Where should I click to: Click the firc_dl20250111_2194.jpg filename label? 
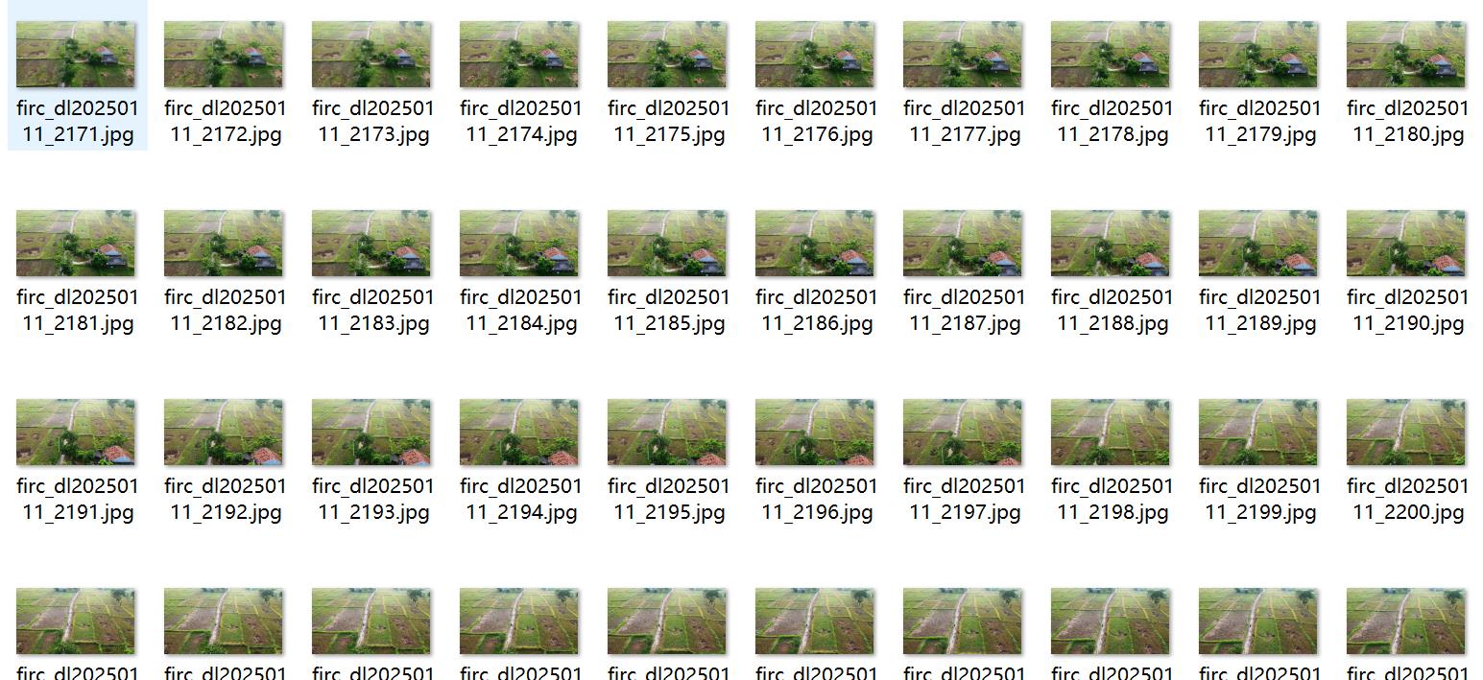coord(521,499)
